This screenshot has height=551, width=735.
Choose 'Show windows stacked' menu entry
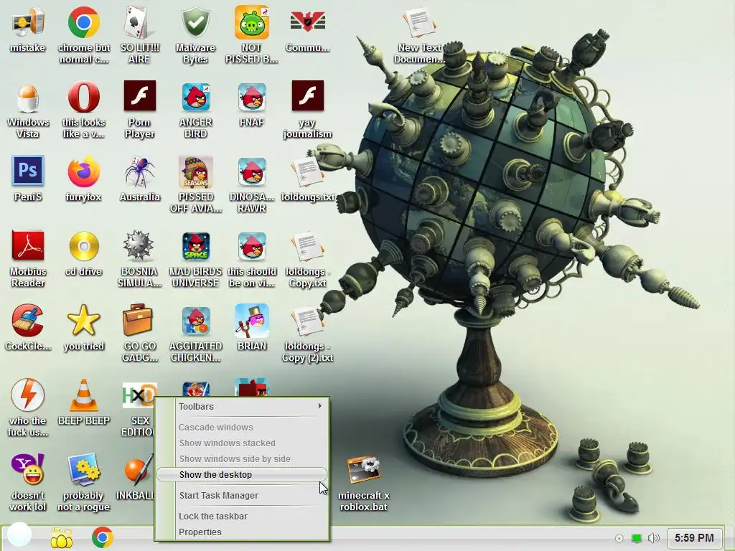point(242,443)
